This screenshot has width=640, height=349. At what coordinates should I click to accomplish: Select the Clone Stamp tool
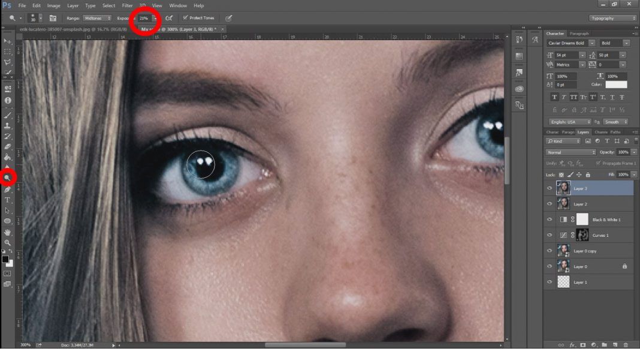click(x=7, y=125)
